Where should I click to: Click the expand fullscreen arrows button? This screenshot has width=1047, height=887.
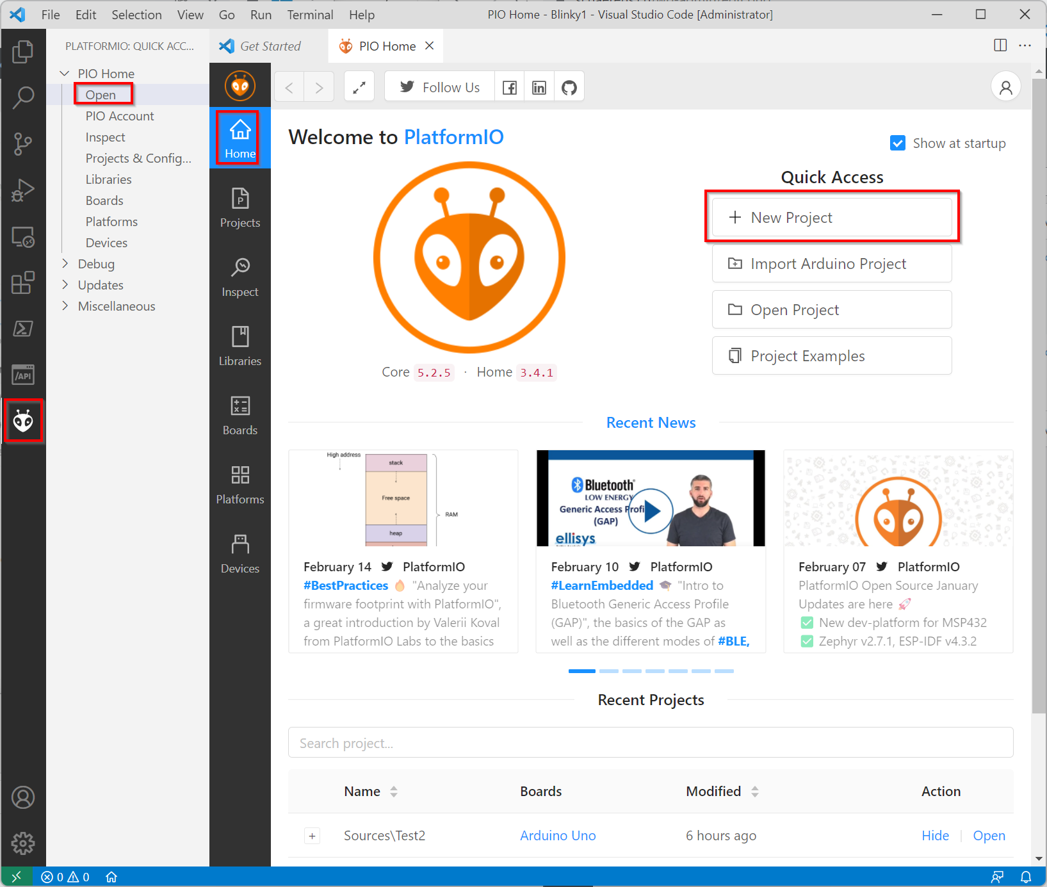pyautogui.click(x=359, y=87)
